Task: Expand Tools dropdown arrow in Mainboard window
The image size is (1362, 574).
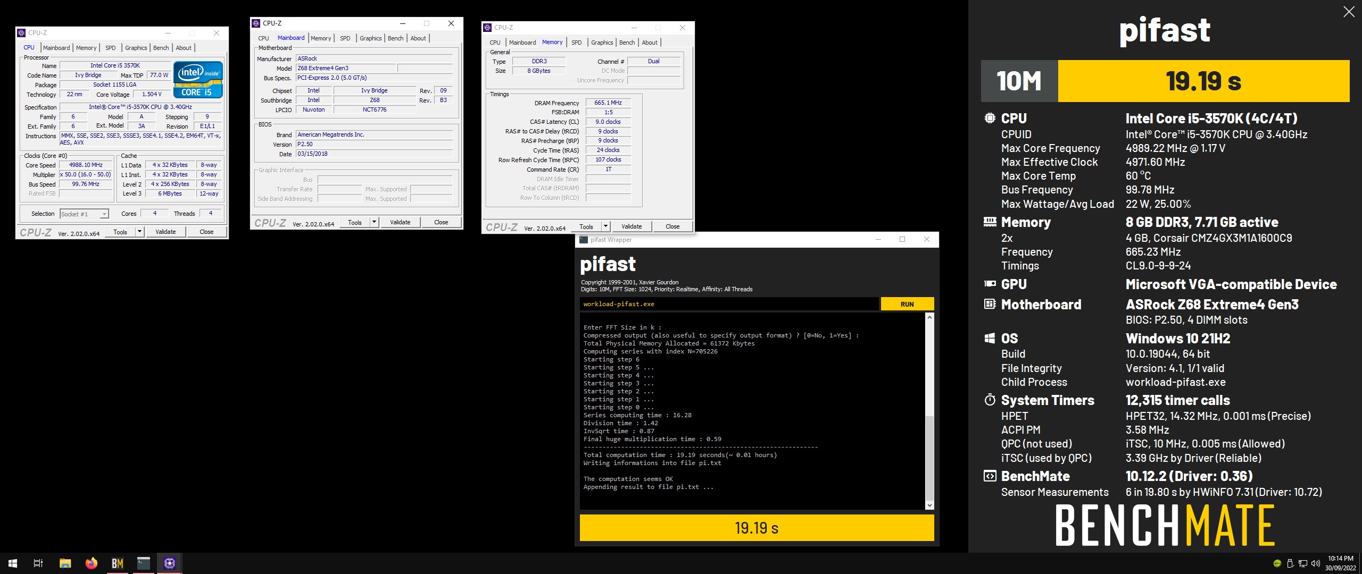Action: (x=374, y=222)
